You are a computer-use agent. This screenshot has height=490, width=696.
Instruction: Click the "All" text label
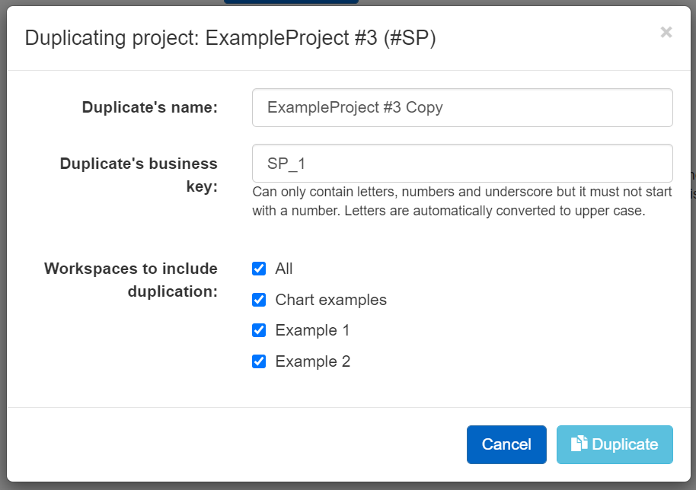[284, 269]
